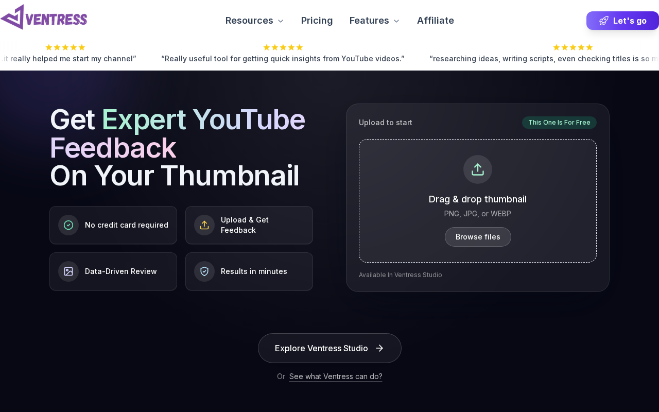
Task: Click the stars above "Really useful tool" review
Action: (x=283, y=47)
